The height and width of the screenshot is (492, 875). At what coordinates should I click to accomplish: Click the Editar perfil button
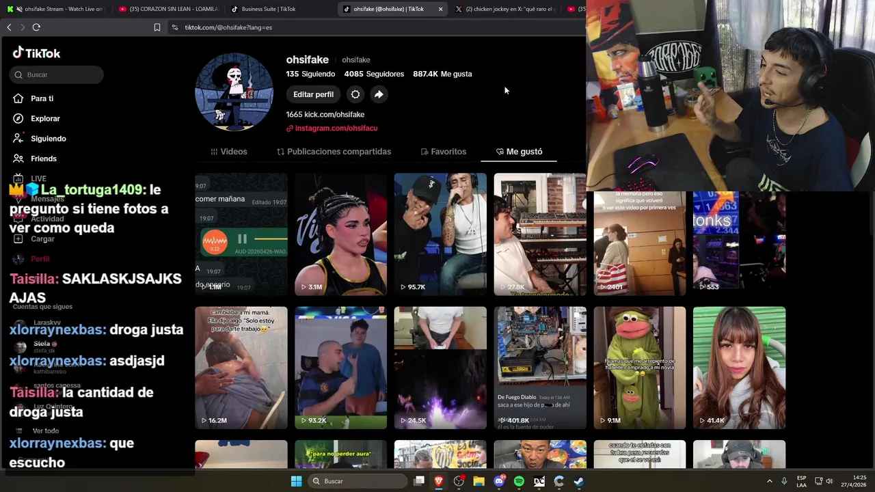pos(313,94)
